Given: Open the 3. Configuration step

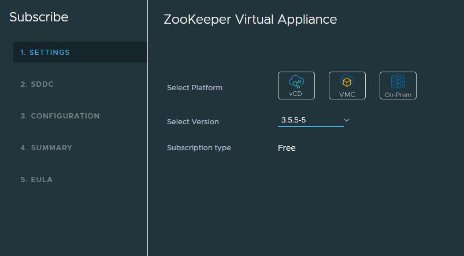Looking at the screenshot, I should pos(60,116).
